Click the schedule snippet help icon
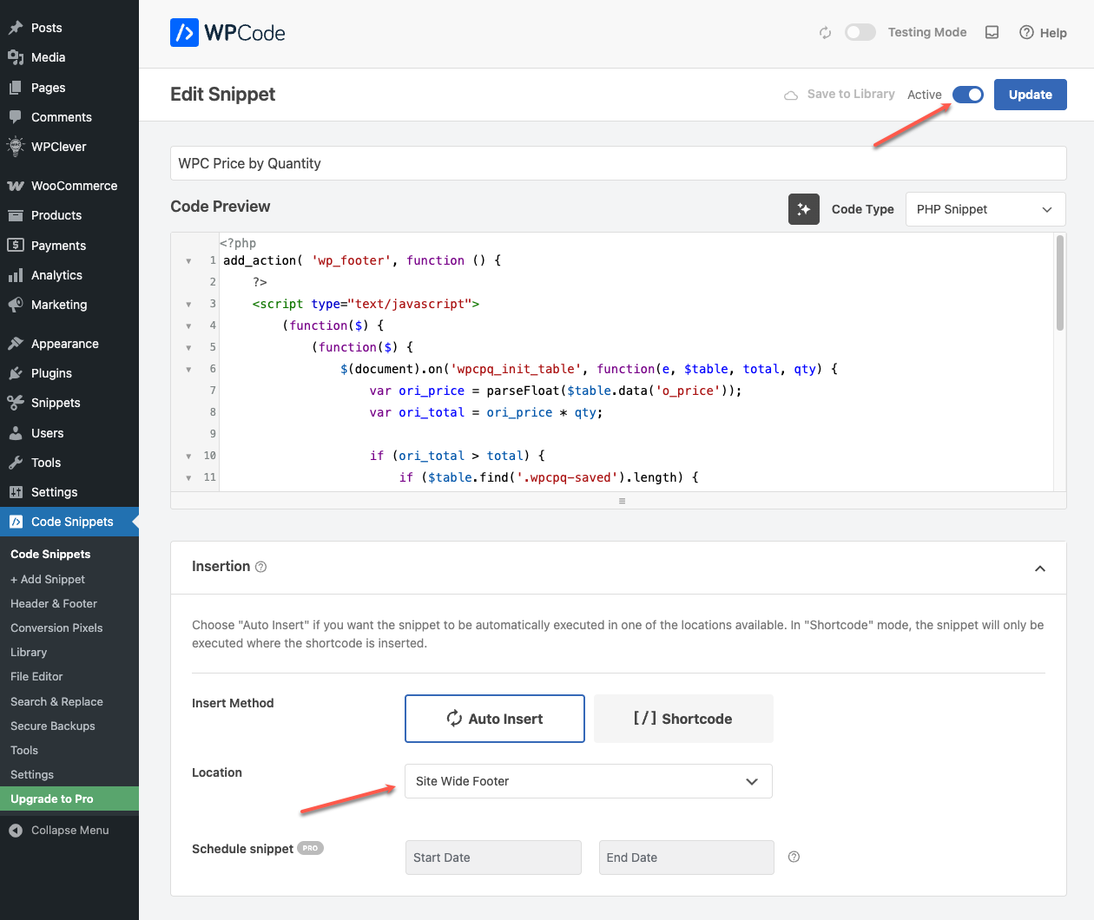This screenshot has height=920, width=1094. [x=794, y=857]
